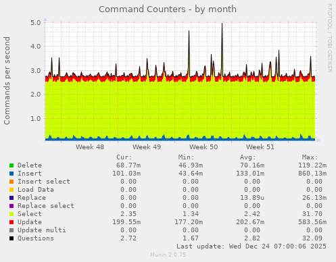Click the lime Select legend swatch
The width and height of the screenshot is (336, 262).
(x=11, y=214)
